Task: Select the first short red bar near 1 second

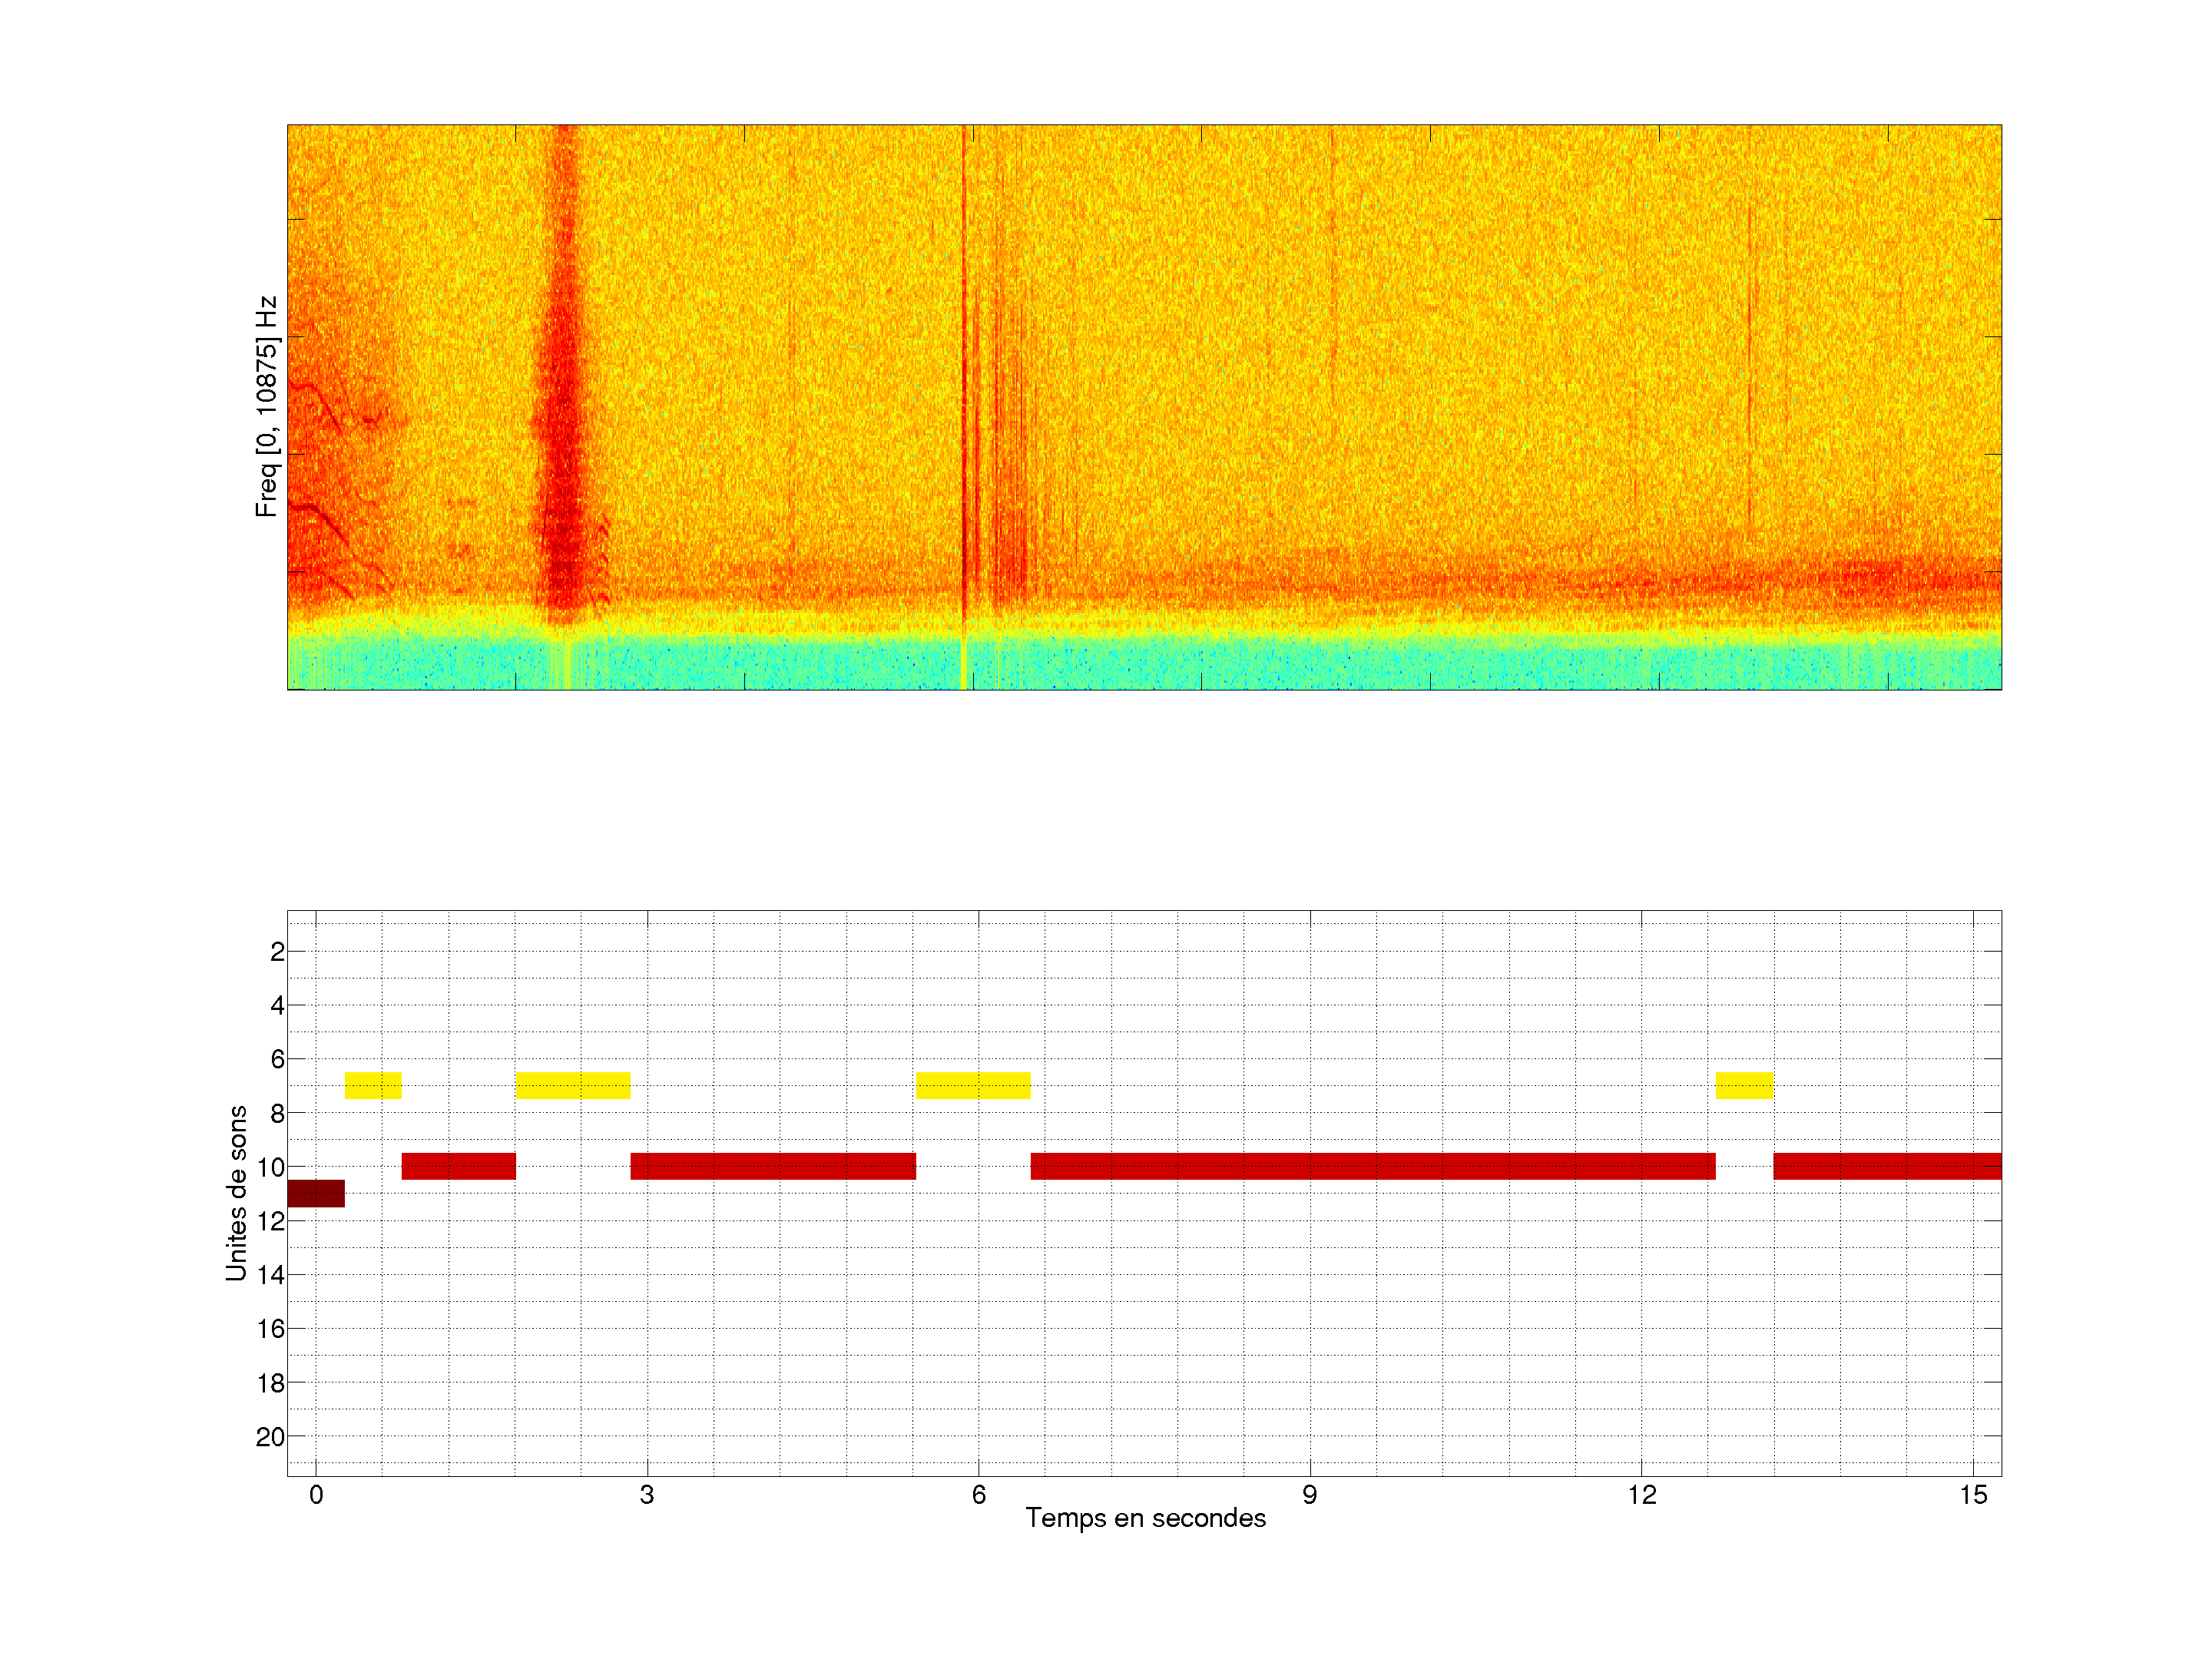Action: (x=459, y=1166)
